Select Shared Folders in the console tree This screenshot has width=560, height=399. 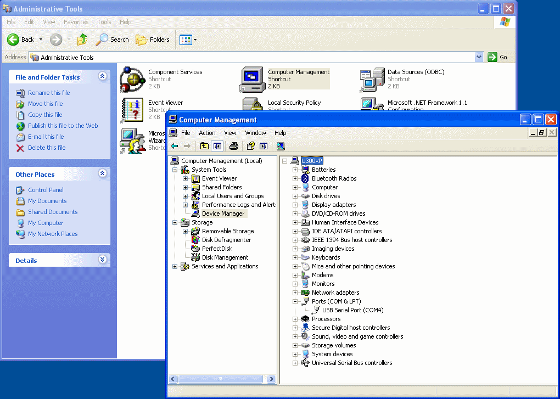[x=222, y=187]
